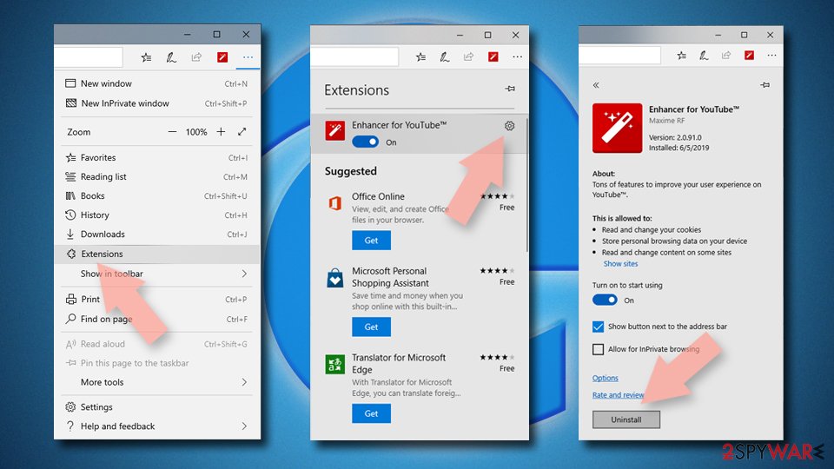
Task: Open the three-dot menu in left window
Action: pyautogui.click(x=248, y=57)
